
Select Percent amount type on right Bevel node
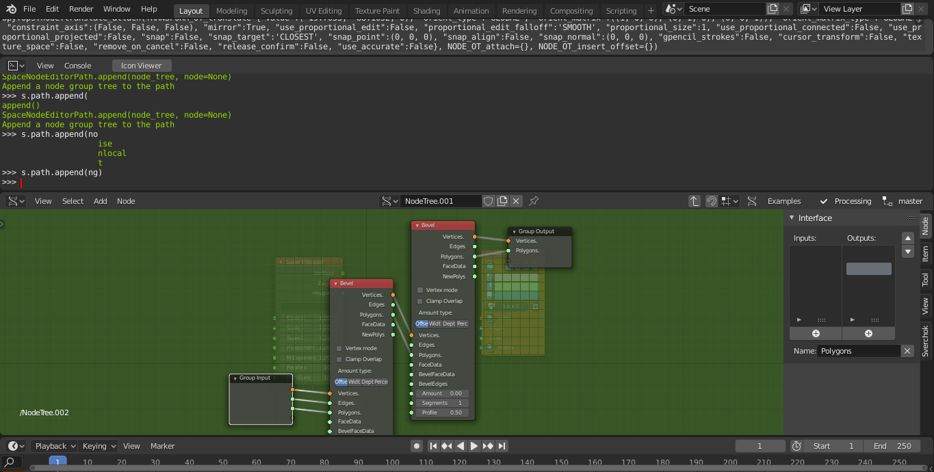coord(463,324)
